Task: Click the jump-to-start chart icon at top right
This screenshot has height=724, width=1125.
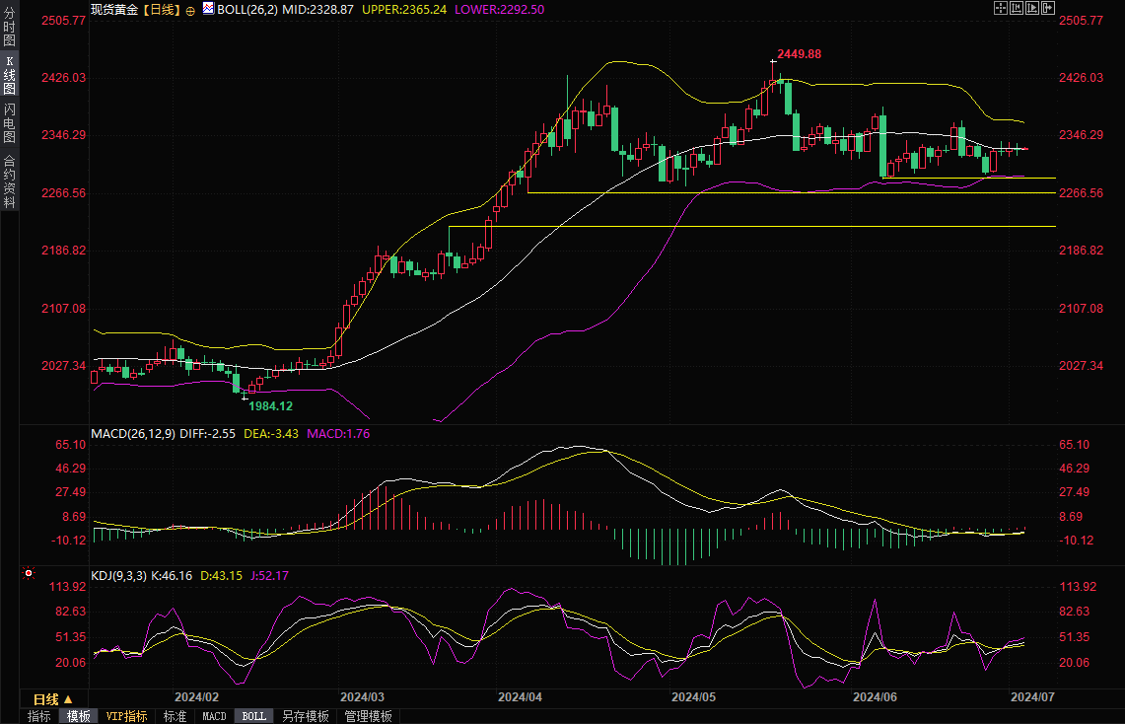Action: 1016,8
